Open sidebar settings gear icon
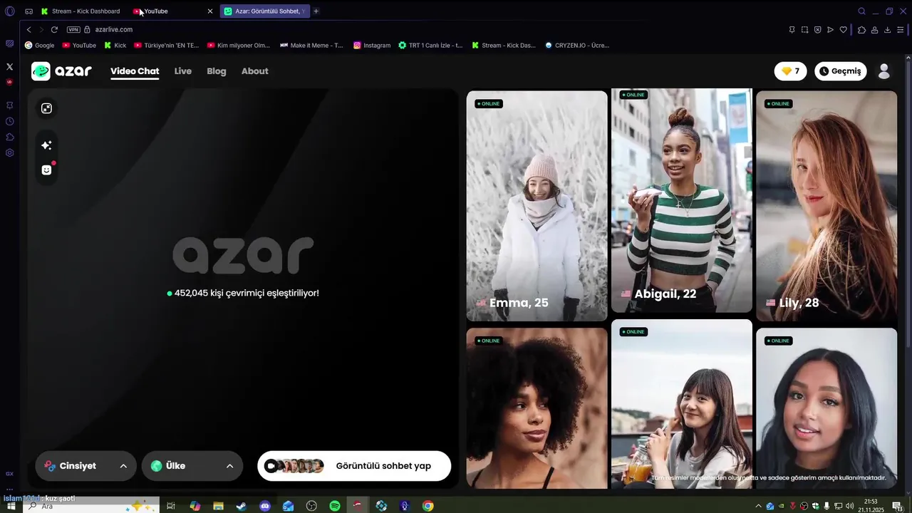Image resolution: width=912 pixels, height=513 pixels. click(x=9, y=152)
